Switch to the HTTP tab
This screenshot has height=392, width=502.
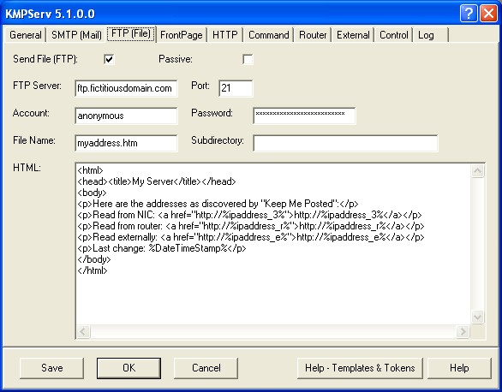(224, 35)
